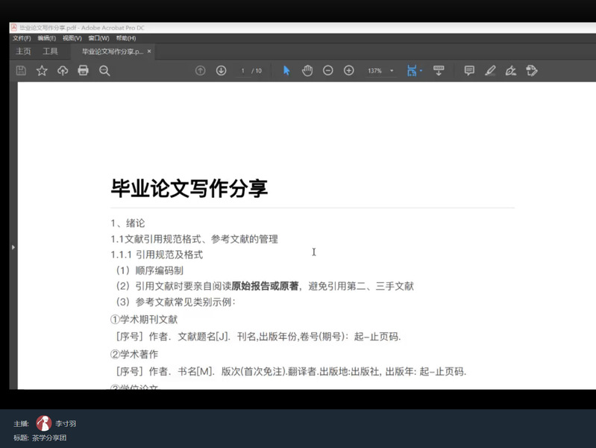Toggle scrolling mode keyboard icon
596x448 pixels.
click(439, 70)
